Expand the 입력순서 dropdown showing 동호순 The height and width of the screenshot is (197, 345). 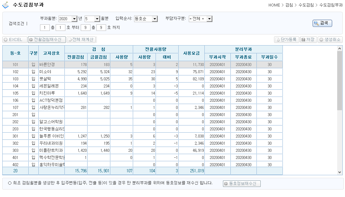[146, 19]
